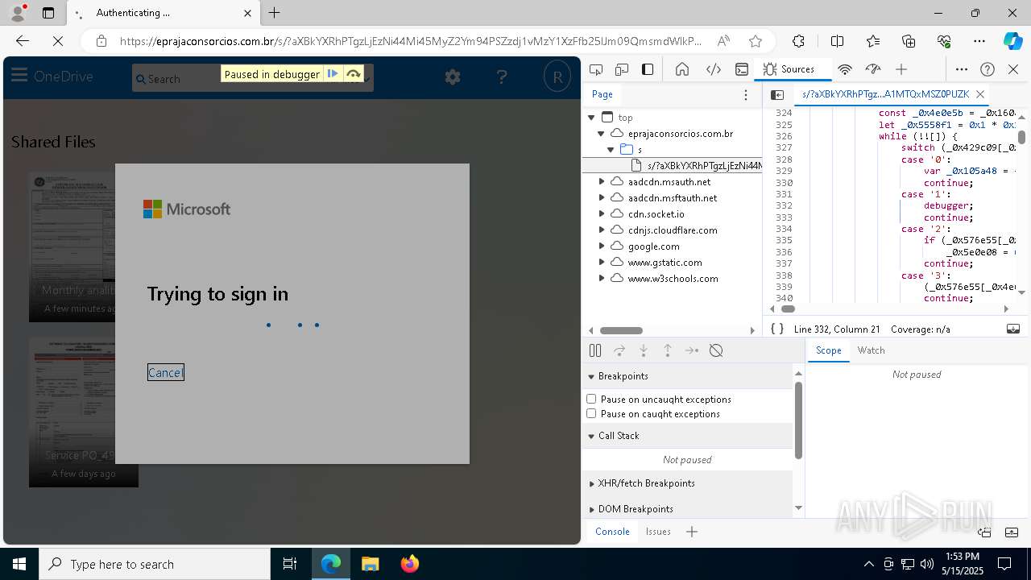Screen dimensions: 1031x580
Task: Click the Edge Copilot icon
Action: click(x=1012, y=41)
